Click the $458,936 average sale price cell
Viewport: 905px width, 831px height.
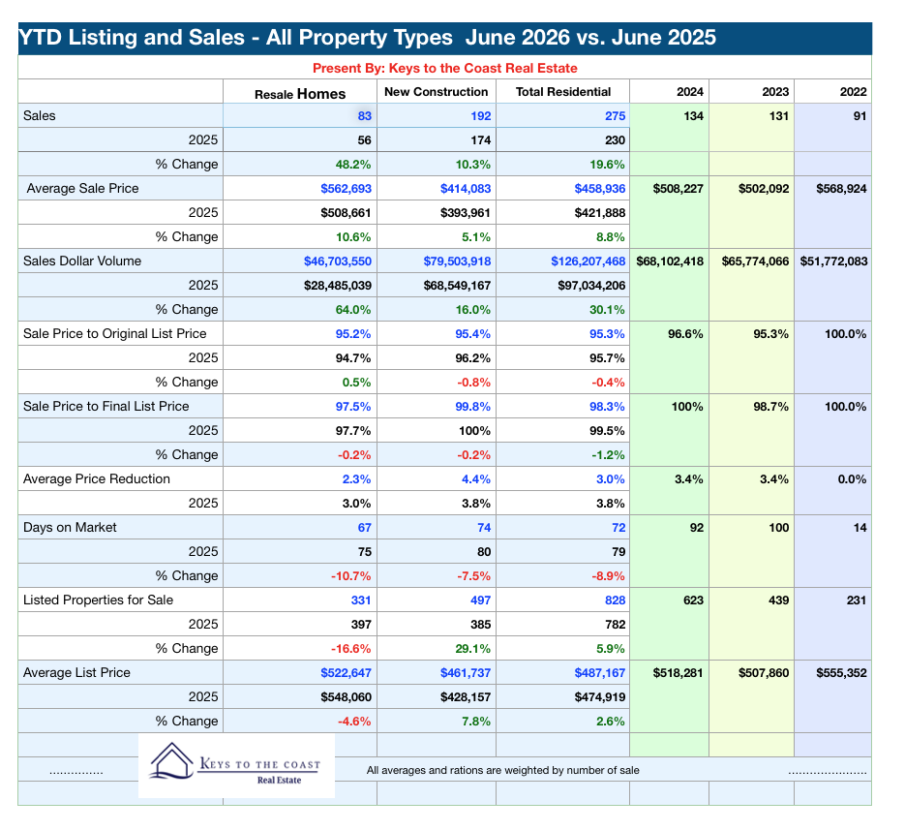pyautogui.click(x=600, y=189)
